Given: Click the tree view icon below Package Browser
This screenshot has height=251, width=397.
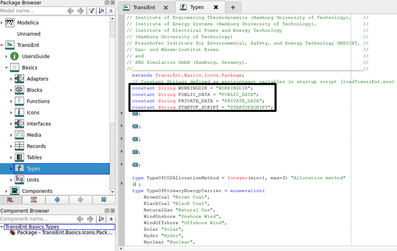Looking at the screenshot, I should pos(10,200).
